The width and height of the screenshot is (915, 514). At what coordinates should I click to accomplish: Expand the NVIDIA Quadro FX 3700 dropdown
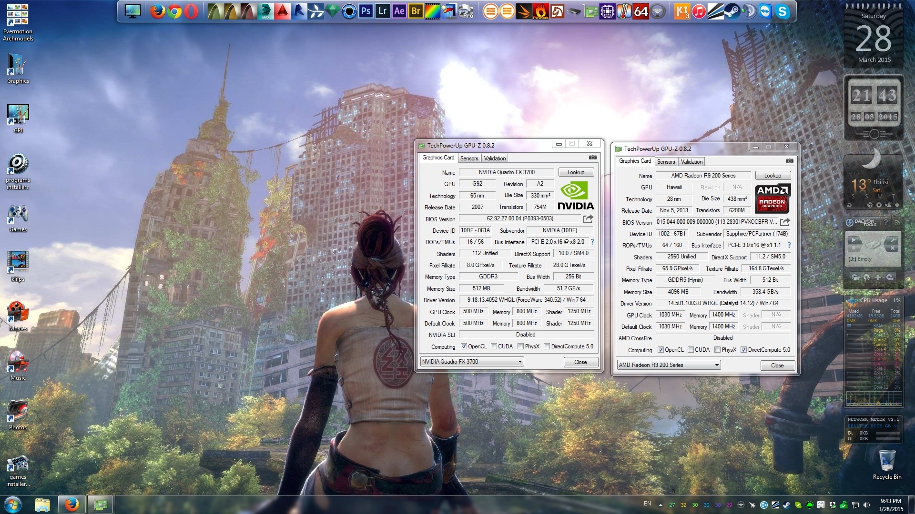(x=520, y=362)
